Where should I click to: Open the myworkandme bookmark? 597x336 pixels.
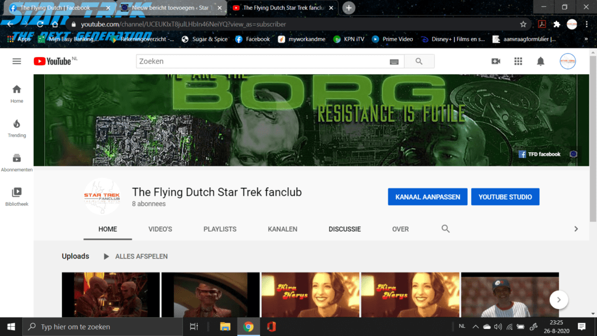(302, 39)
